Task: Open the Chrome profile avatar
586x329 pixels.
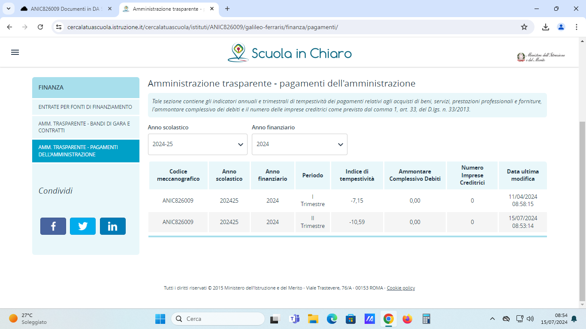Action: pyautogui.click(x=561, y=27)
